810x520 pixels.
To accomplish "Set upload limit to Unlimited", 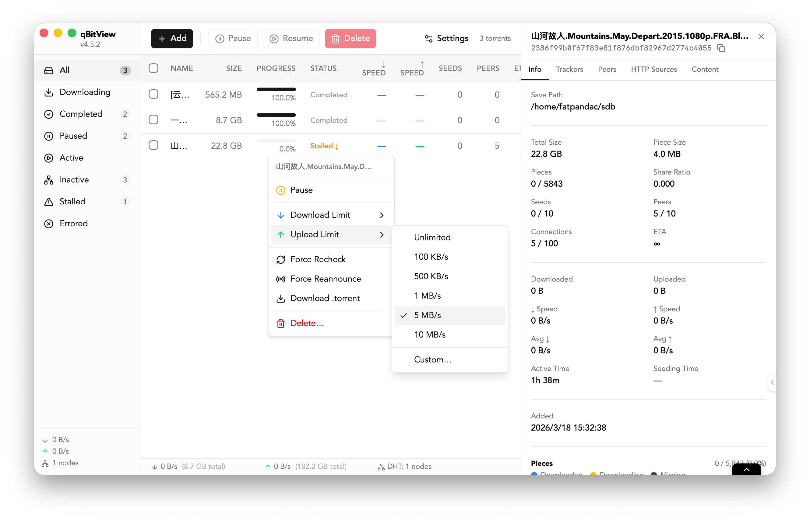I will click(x=450, y=237).
